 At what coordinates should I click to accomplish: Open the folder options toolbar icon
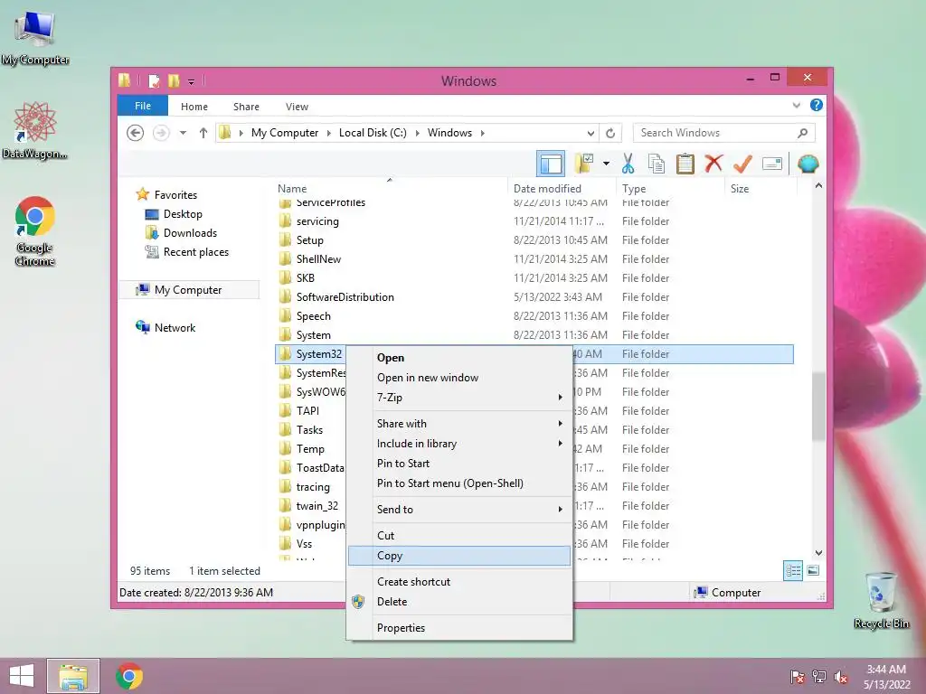pos(584,164)
